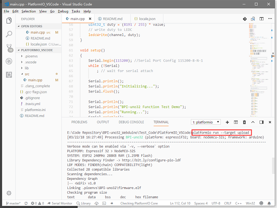Open the Selection menu
277x208 pixels.
pos(28,11)
